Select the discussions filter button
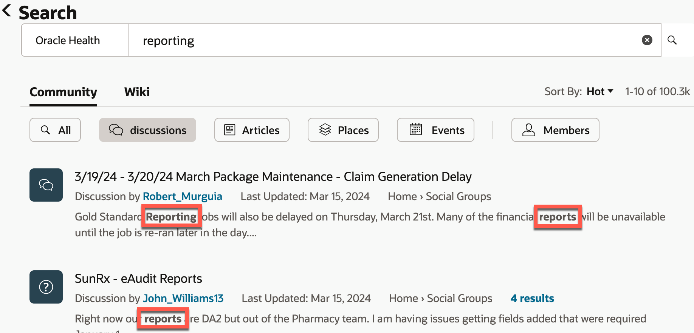694x333 pixels. tap(147, 130)
